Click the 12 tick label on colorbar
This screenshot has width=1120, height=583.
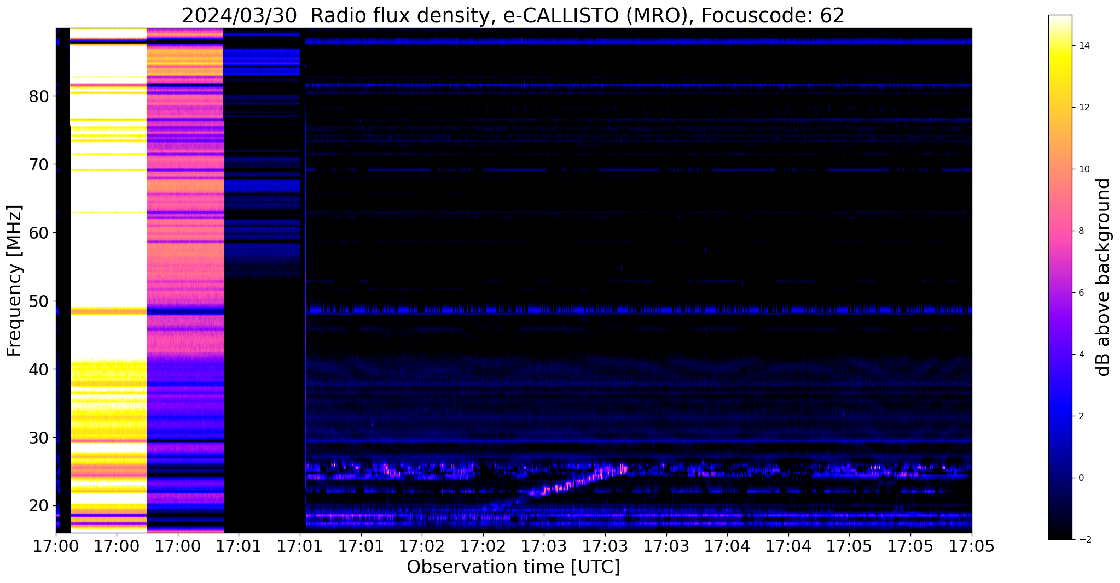coord(1083,108)
